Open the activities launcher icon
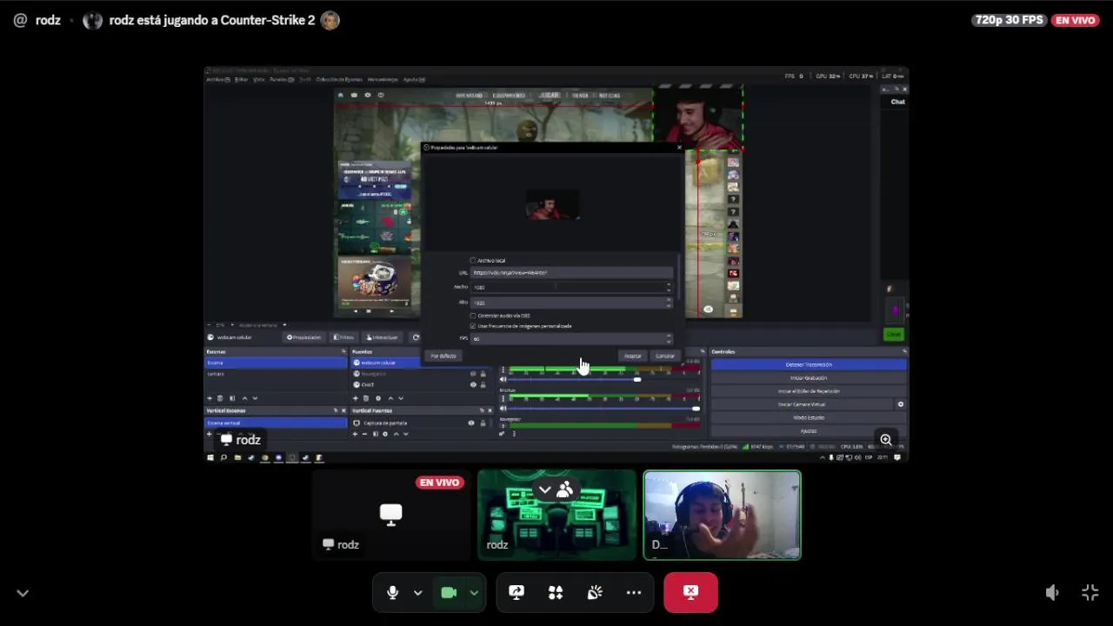1113x626 pixels. [x=556, y=593]
